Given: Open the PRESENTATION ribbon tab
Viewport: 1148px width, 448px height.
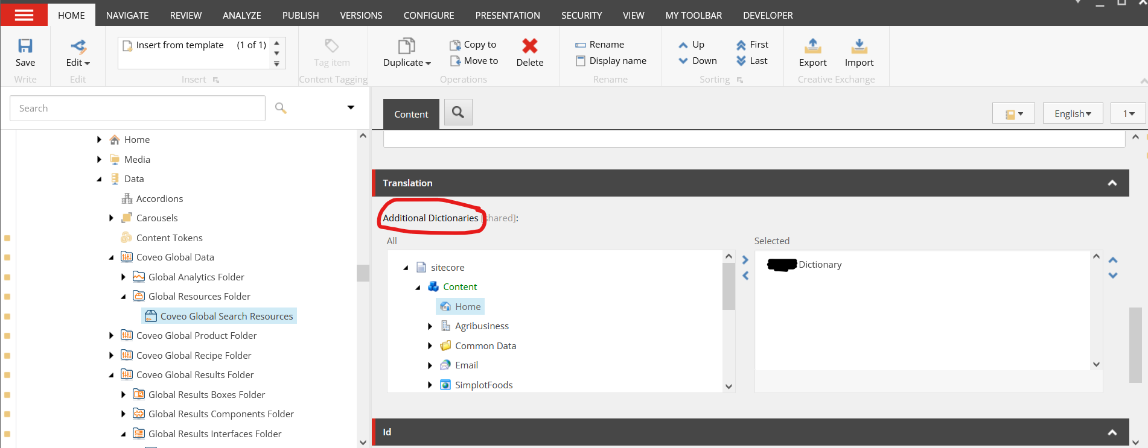Looking at the screenshot, I should tap(507, 15).
